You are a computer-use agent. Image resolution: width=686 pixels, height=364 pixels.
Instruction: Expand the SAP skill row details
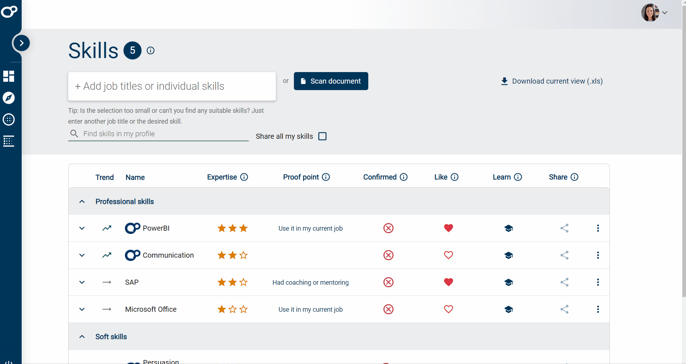tap(82, 282)
